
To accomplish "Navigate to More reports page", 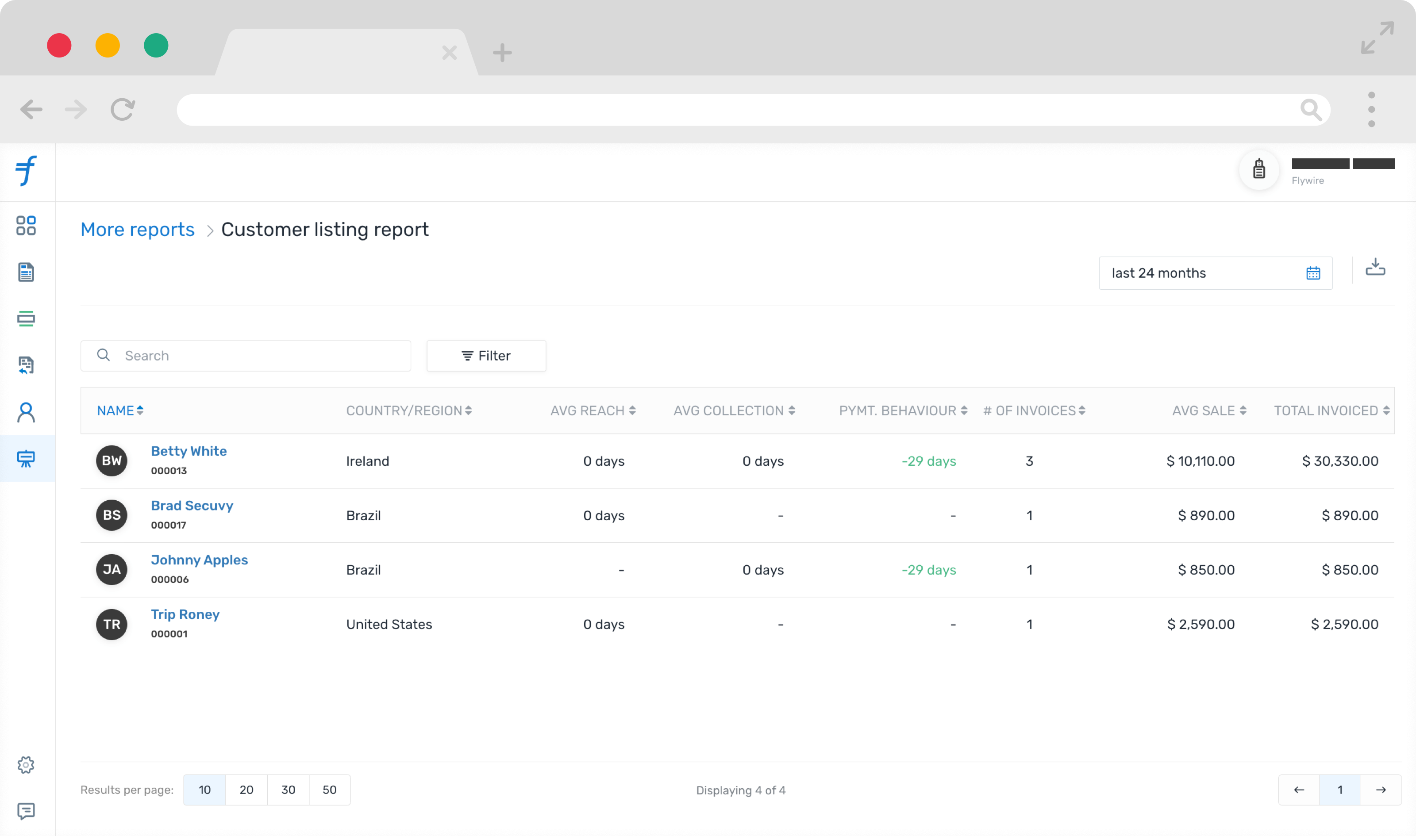I will coord(137,229).
